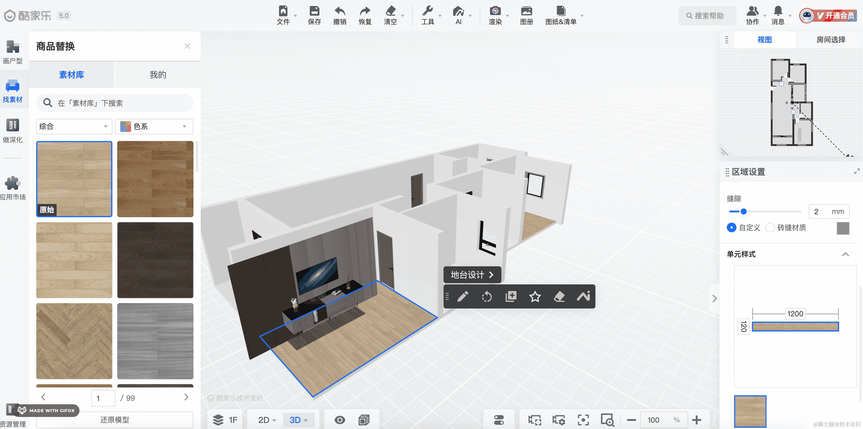This screenshot has height=429, width=863.
Task: Toggle the switch-style icon in bottom bar
Action: click(499, 420)
